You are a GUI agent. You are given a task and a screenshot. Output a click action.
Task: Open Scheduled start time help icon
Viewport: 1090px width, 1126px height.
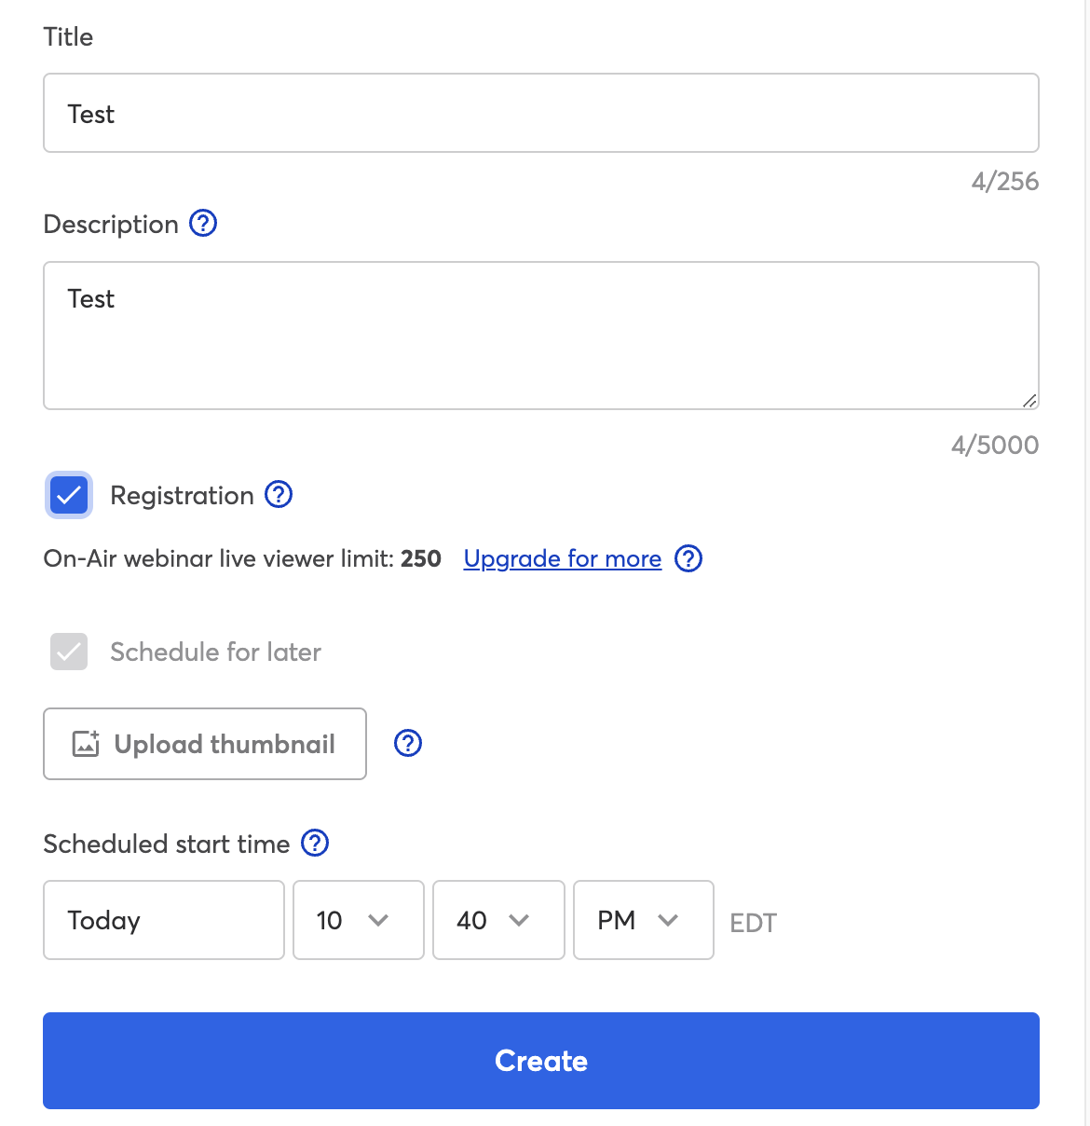point(316,843)
